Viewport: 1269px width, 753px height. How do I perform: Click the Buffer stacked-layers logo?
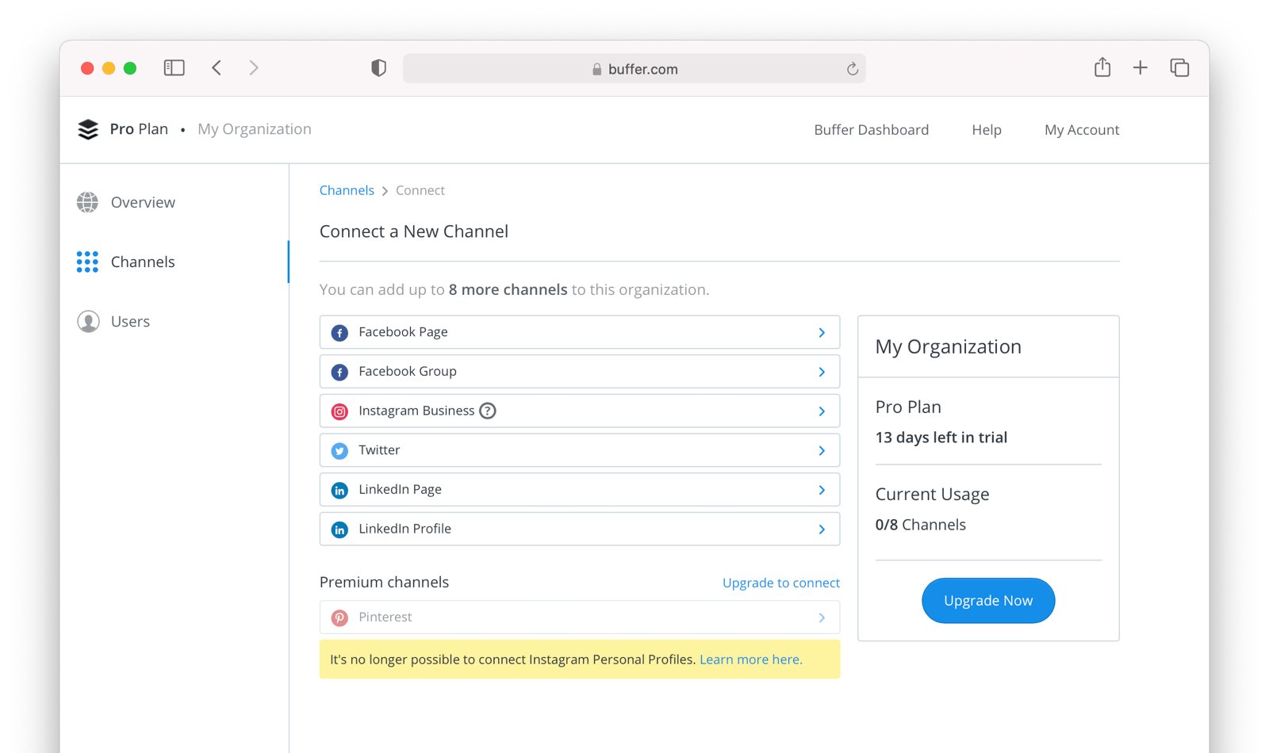pyautogui.click(x=88, y=128)
